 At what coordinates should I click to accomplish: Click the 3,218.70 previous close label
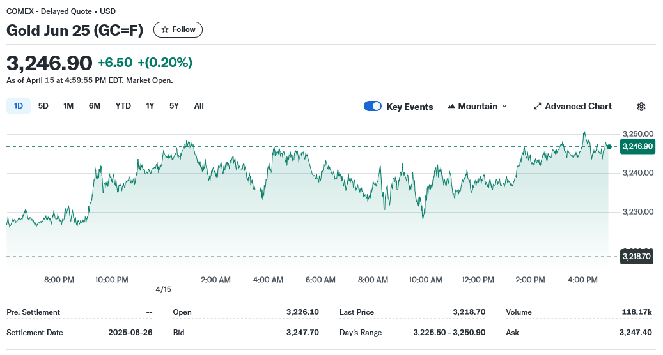click(637, 257)
